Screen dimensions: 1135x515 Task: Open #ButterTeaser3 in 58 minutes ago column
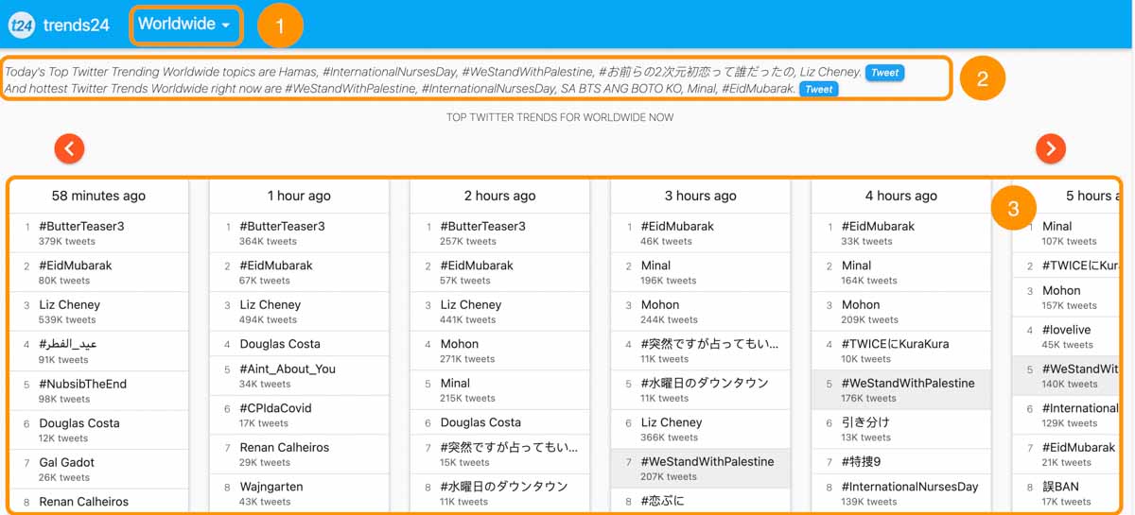tap(81, 227)
